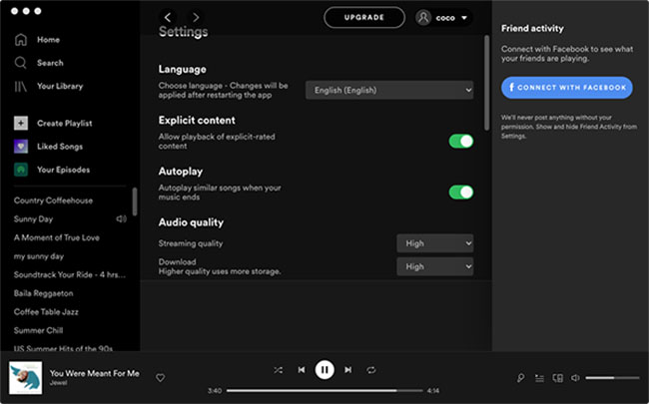Image resolution: width=649 pixels, height=404 pixels.
Task: Open lyrics with the microphone icon
Action: pyautogui.click(x=520, y=378)
